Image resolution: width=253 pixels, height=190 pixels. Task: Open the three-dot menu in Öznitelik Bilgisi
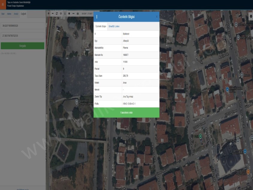[97, 17]
